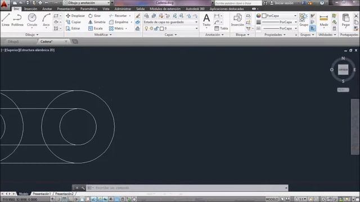Select the Polilínea tool
Image resolution: width=360 pixels, height=202 pixels.
17,20
